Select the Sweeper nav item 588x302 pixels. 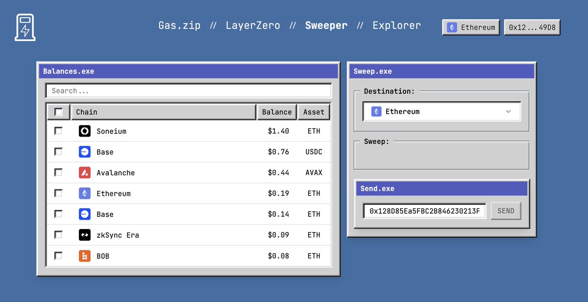326,25
